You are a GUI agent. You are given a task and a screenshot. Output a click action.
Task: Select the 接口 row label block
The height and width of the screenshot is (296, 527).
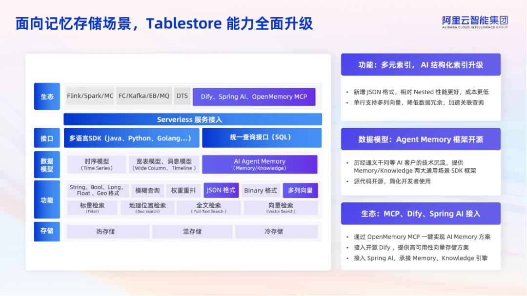[x=47, y=138]
